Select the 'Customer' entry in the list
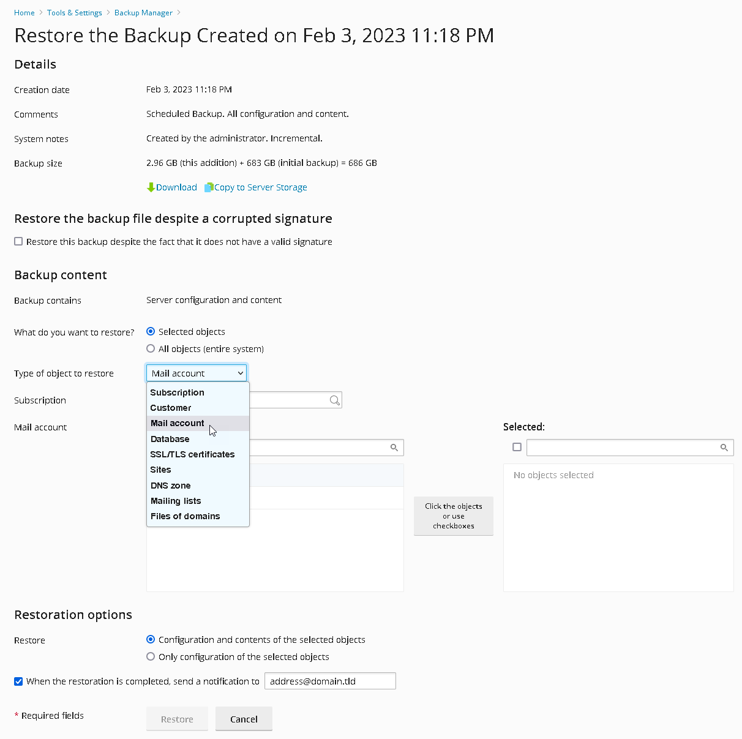 coord(171,408)
